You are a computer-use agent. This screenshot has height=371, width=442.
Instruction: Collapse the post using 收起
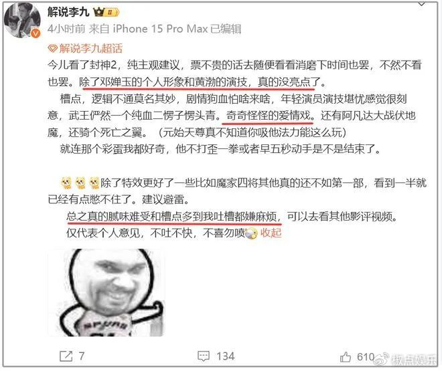(271, 233)
